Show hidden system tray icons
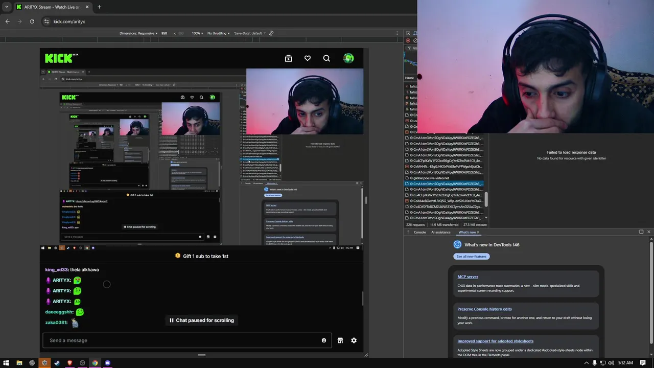654x368 pixels. (586, 363)
